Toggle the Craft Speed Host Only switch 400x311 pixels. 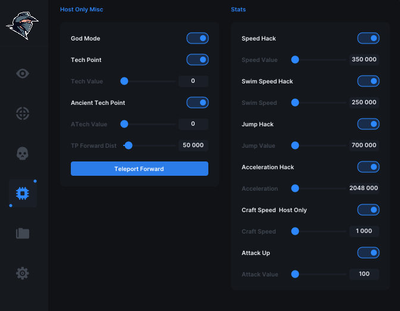click(x=368, y=210)
